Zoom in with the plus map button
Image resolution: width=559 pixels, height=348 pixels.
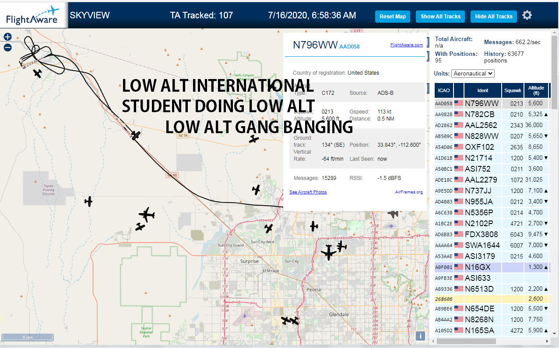point(7,37)
